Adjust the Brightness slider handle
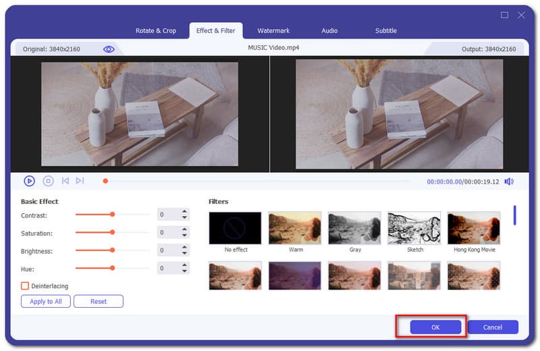Viewport: 540px width, 351px height. coord(112,250)
